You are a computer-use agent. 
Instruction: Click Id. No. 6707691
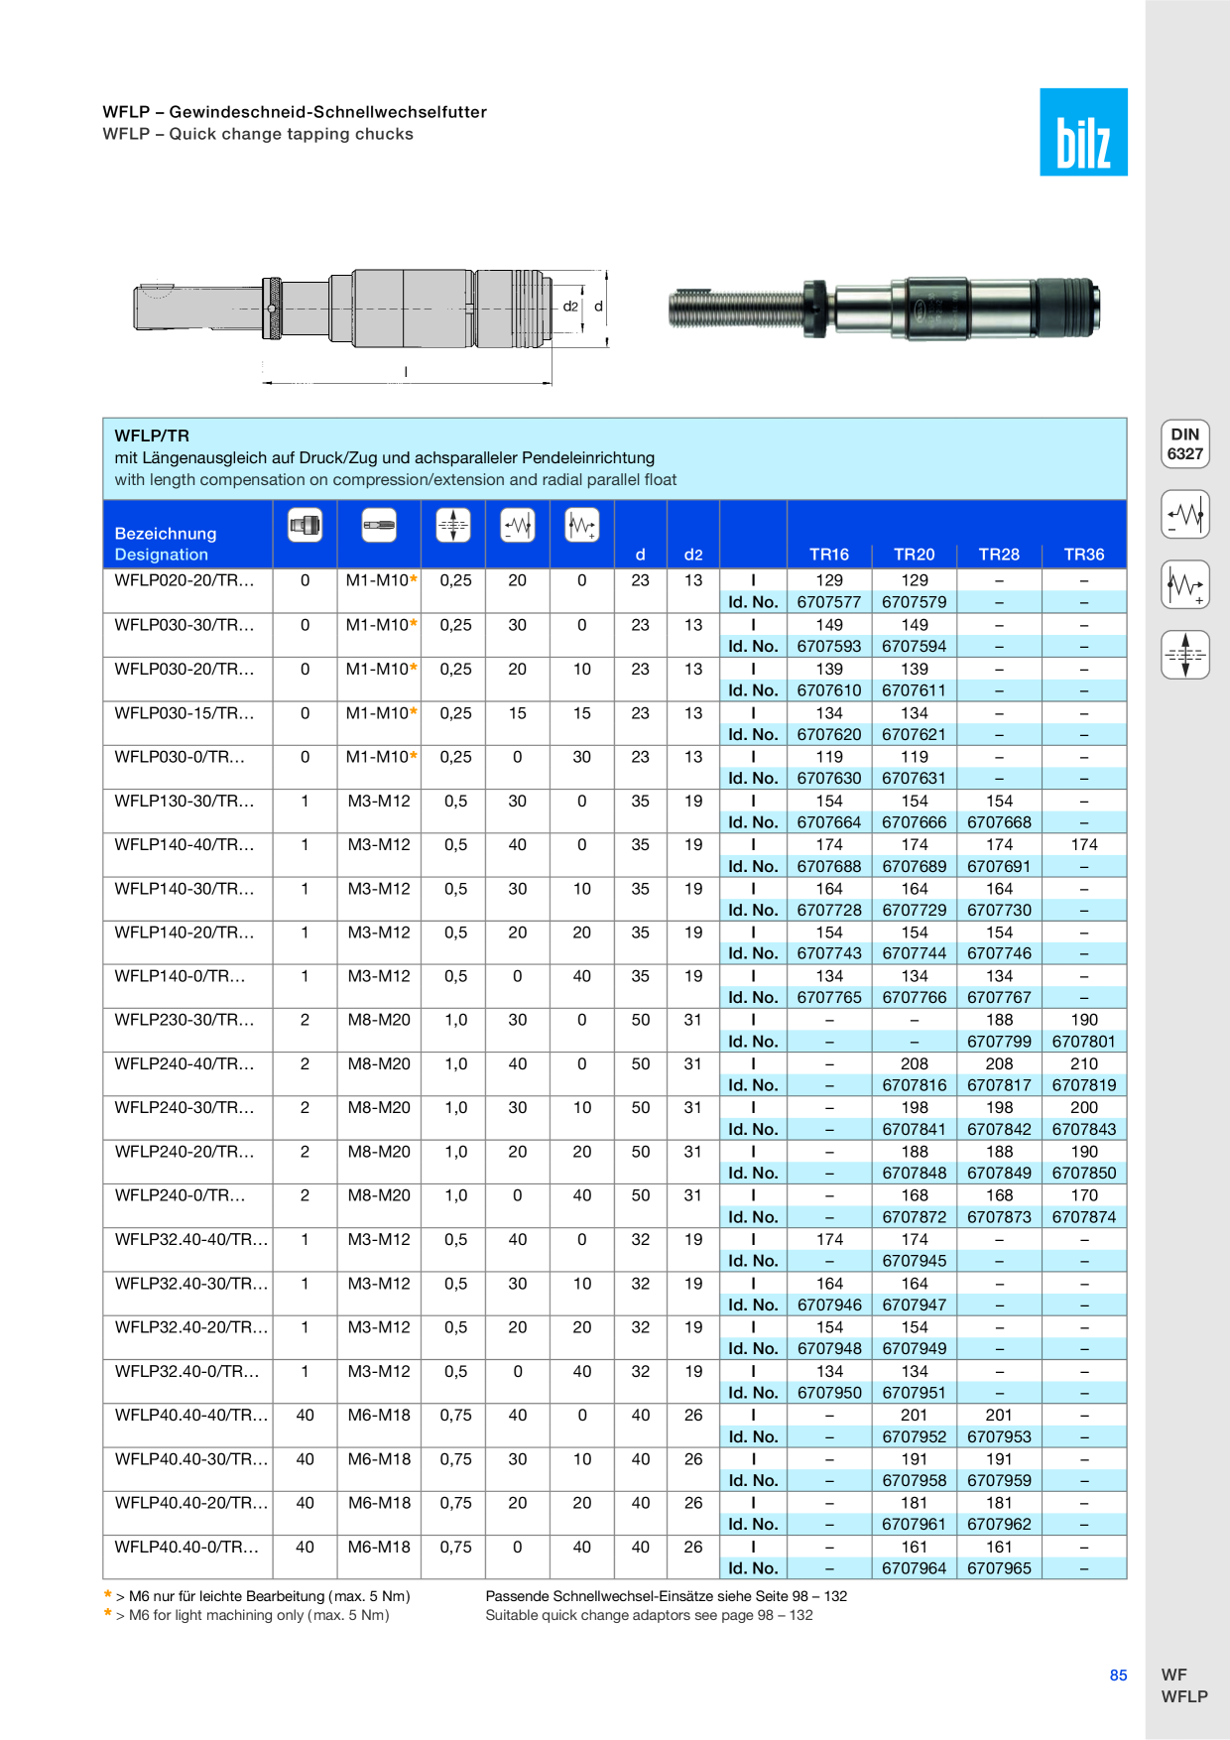(x=999, y=866)
